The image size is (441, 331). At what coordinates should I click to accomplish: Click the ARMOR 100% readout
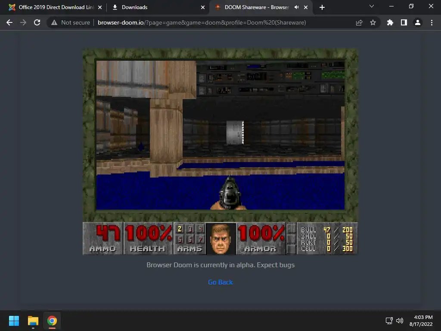261,238
